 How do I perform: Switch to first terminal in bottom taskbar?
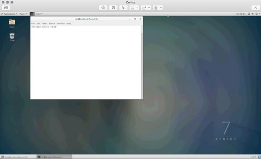pos(18,157)
